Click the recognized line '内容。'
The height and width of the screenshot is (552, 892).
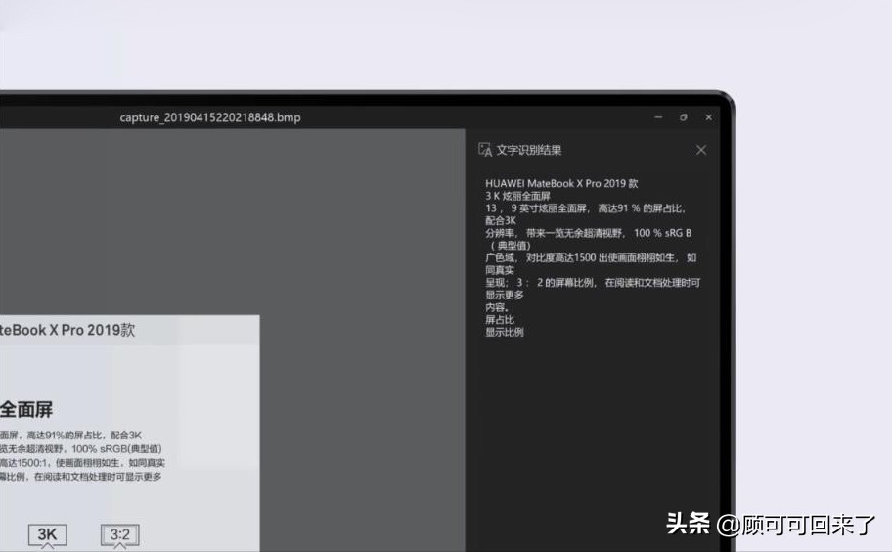(x=497, y=307)
